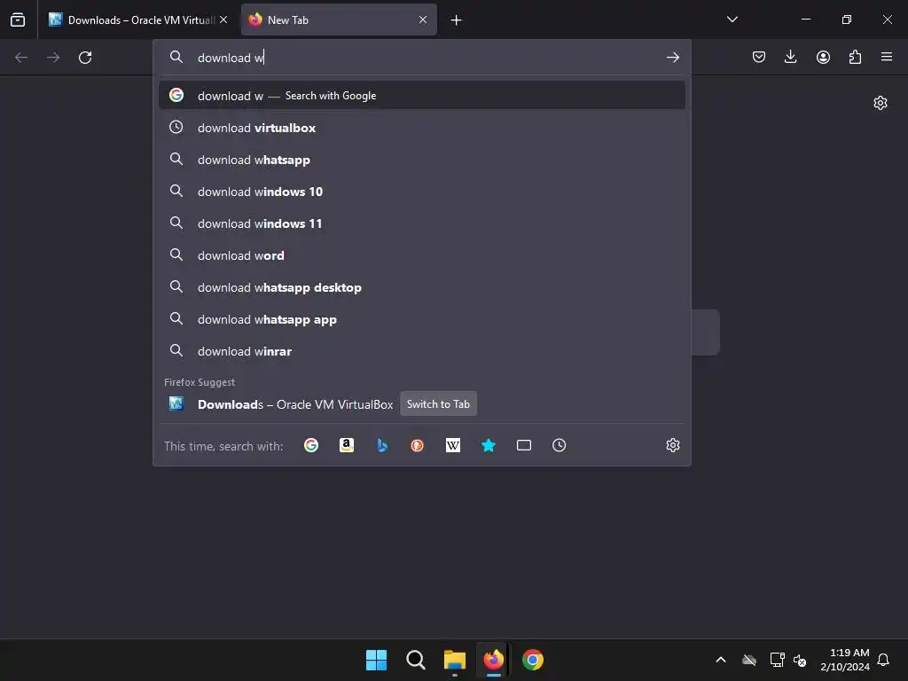908x681 pixels.
Task: Open network display tray icon
Action: tap(777, 660)
